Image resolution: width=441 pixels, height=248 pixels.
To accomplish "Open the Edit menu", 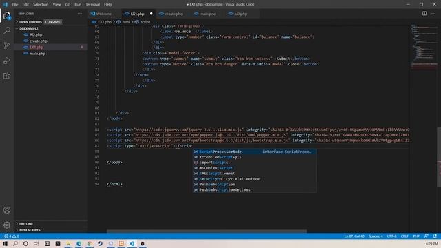I will [25, 5].
